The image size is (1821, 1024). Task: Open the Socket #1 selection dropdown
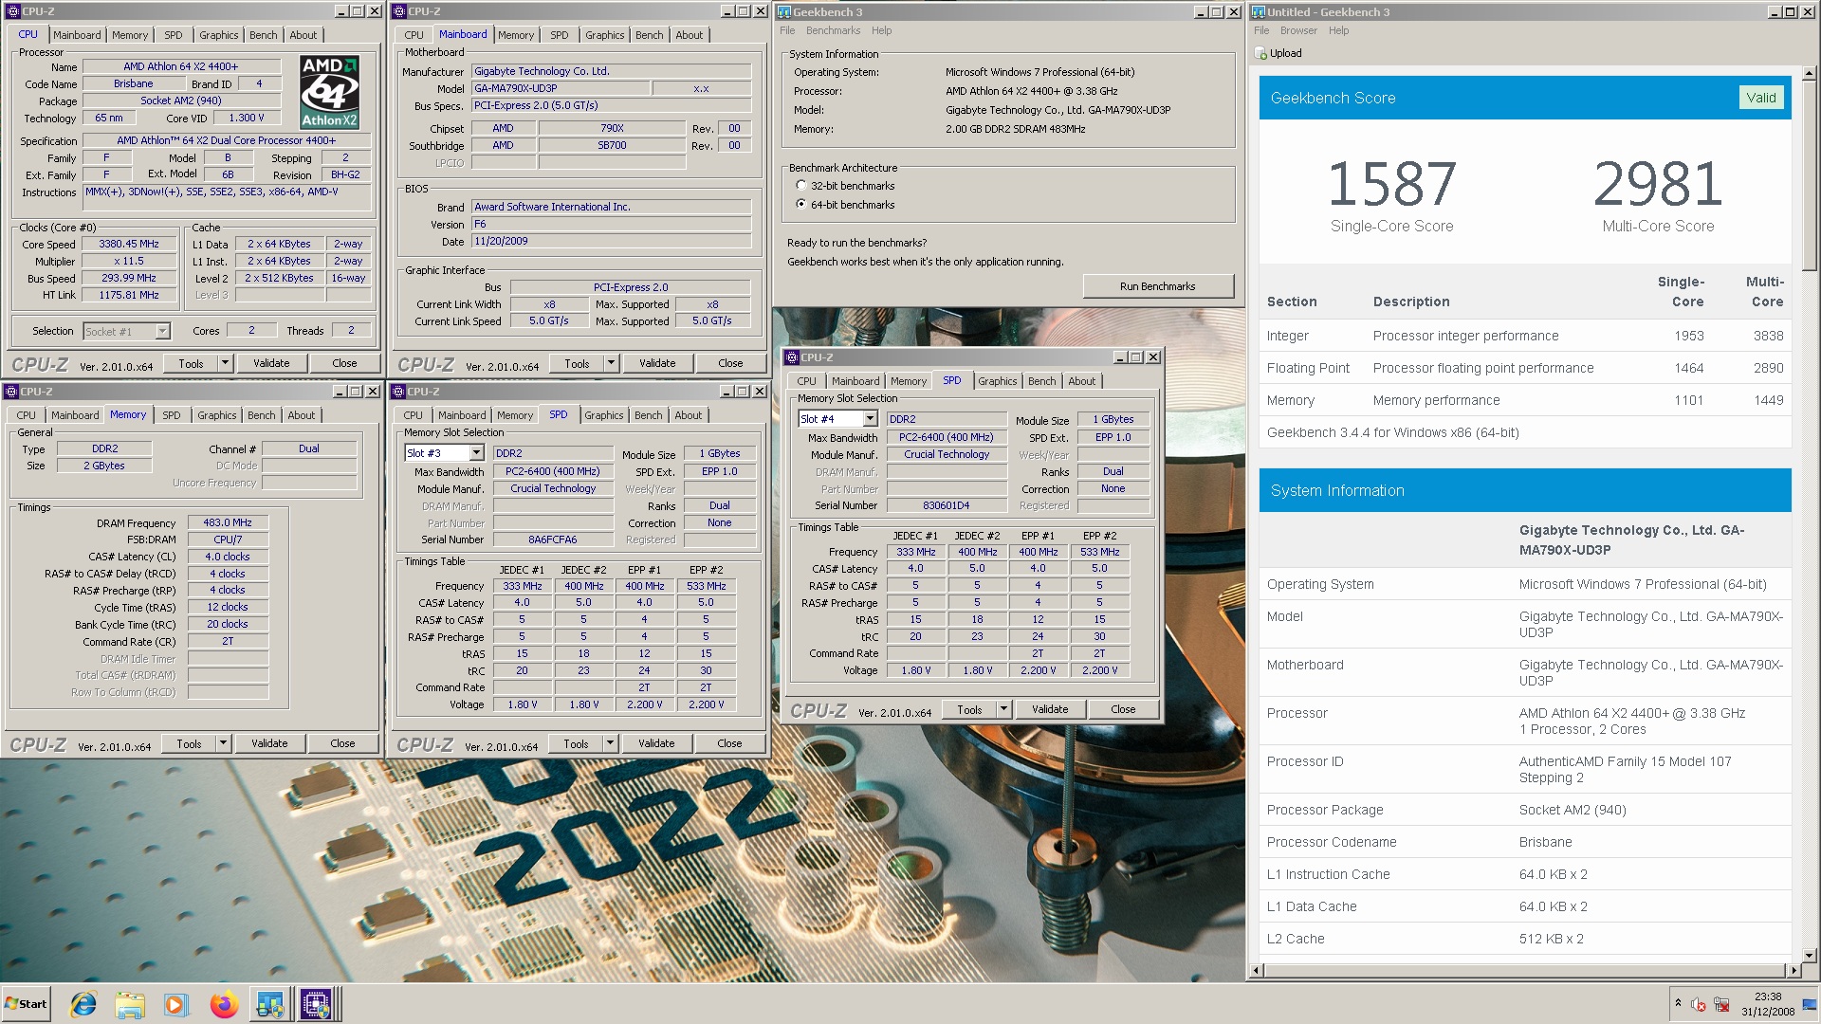tap(162, 332)
